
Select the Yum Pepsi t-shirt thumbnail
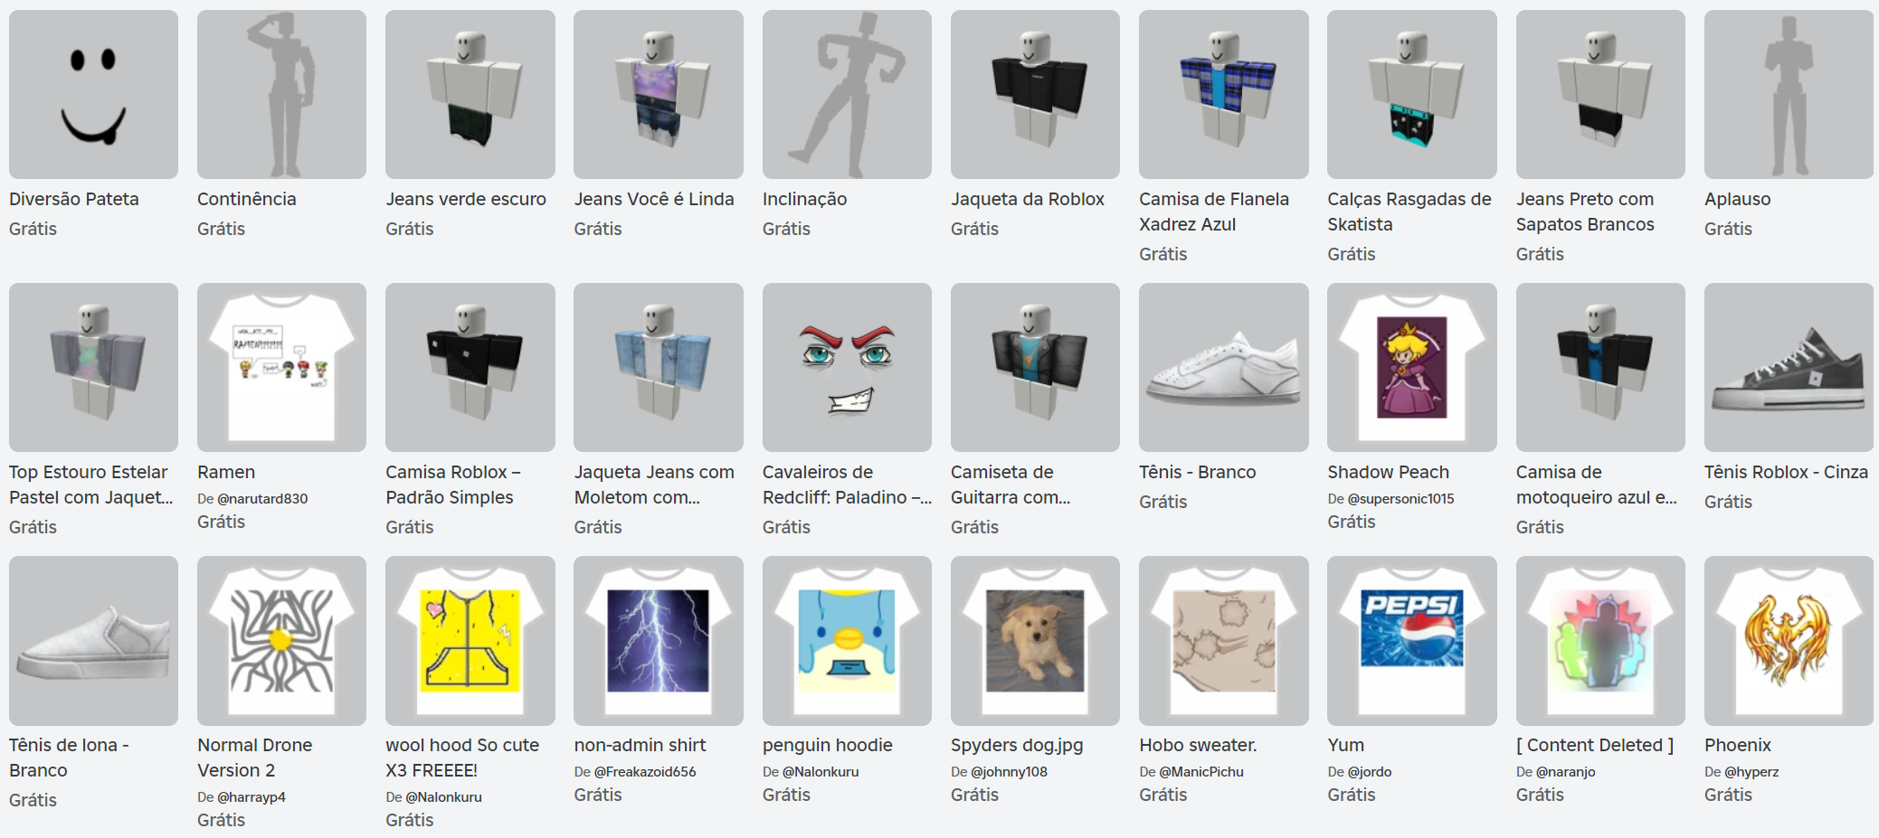1411,640
